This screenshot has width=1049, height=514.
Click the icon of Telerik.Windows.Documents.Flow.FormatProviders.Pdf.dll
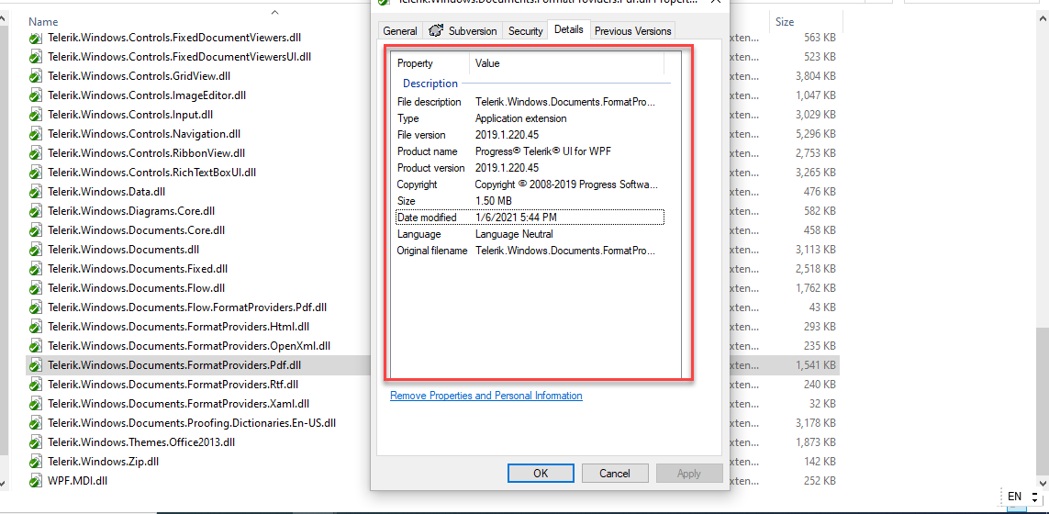point(36,307)
